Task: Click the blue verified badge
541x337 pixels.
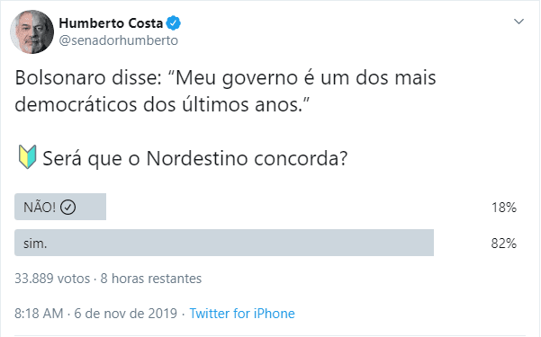Action: point(173,23)
